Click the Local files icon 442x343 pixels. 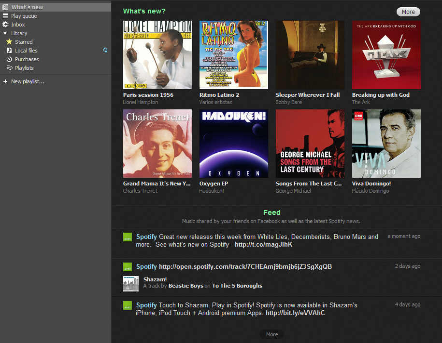[x=9, y=51]
